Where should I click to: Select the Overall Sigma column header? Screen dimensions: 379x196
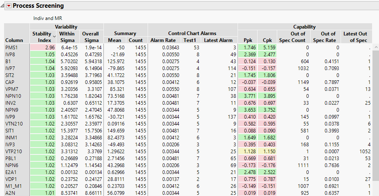pos(90,37)
